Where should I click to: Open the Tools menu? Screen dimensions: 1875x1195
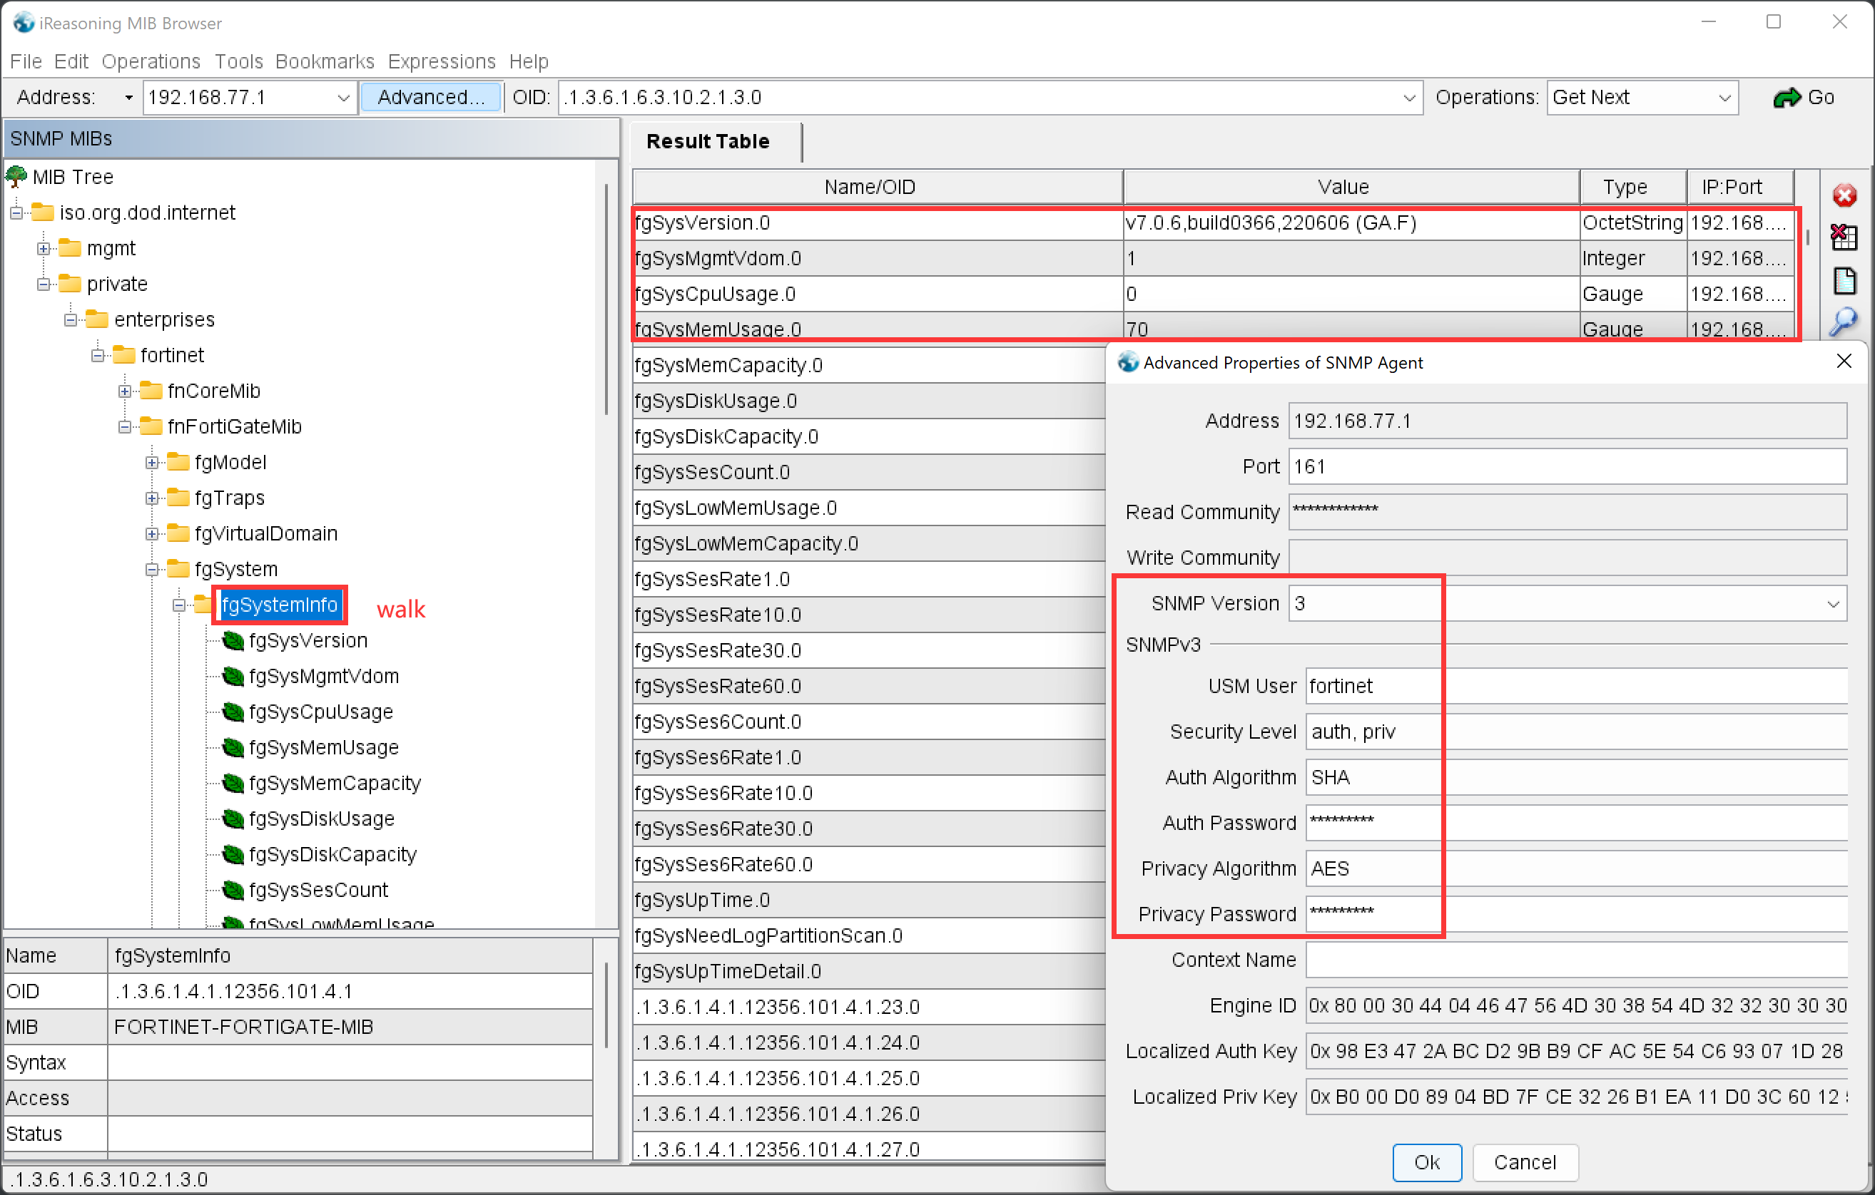(238, 61)
